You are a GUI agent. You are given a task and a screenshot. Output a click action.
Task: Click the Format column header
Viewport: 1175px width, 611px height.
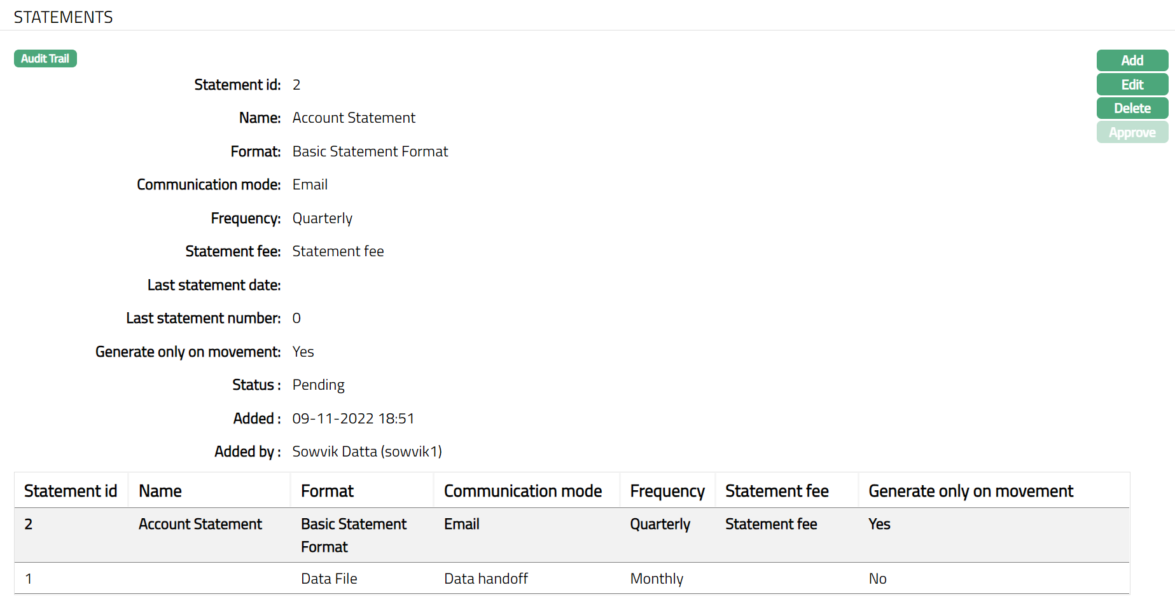327,491
